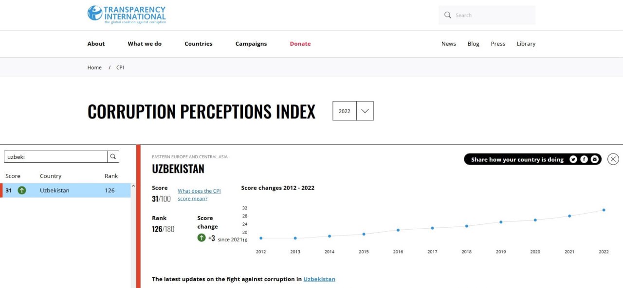
Task: Click green score change arrow near +3
Action: (x=202, y=238)
